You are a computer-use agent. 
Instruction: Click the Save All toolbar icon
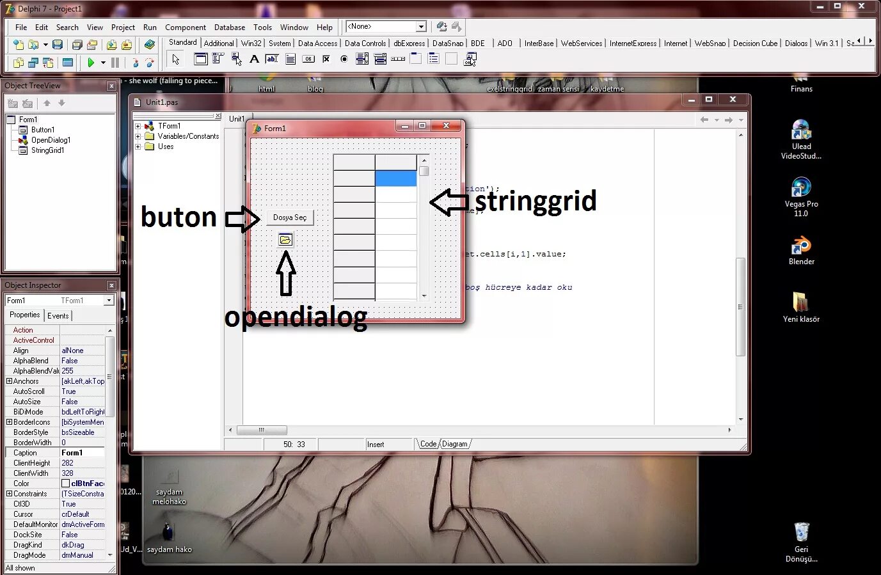[x=77, y=45]
